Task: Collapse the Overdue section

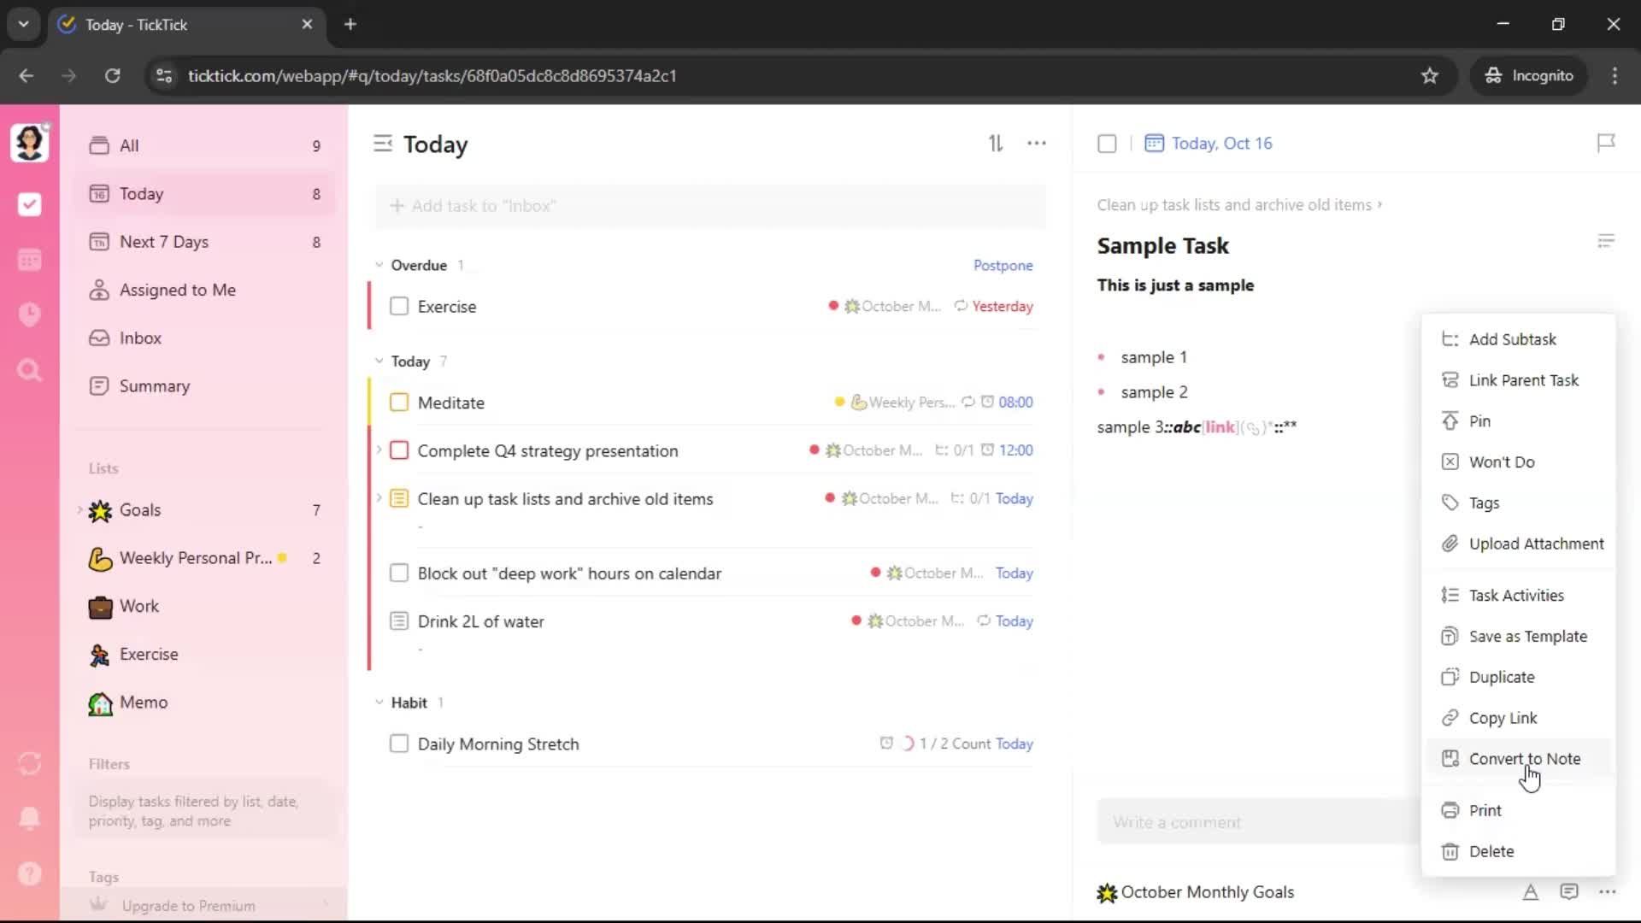Action: (x=379, y=265)
